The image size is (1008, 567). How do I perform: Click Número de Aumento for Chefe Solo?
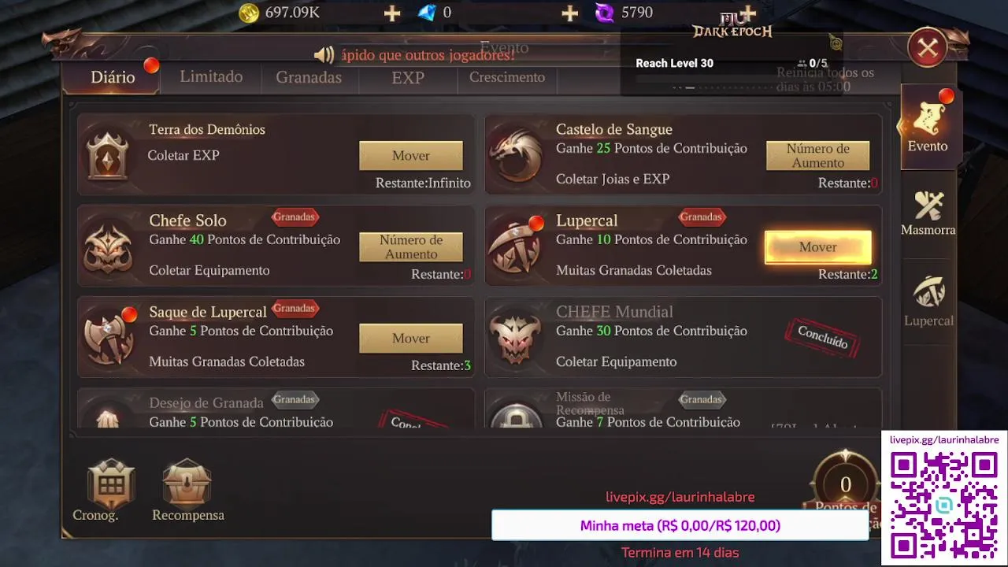coord(411,247)
